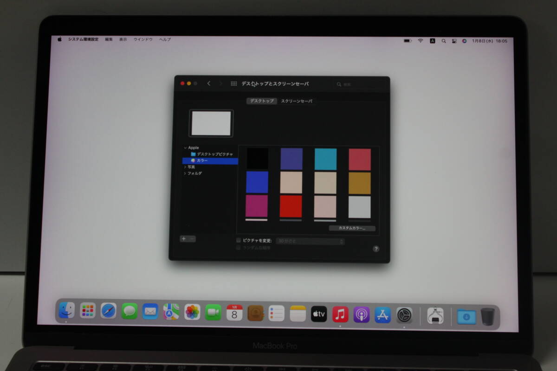Image resolution: width=557 pixels, height=371 pixels.
Task: Open Reminders from the Dock
Action: (x=276, y=313)
